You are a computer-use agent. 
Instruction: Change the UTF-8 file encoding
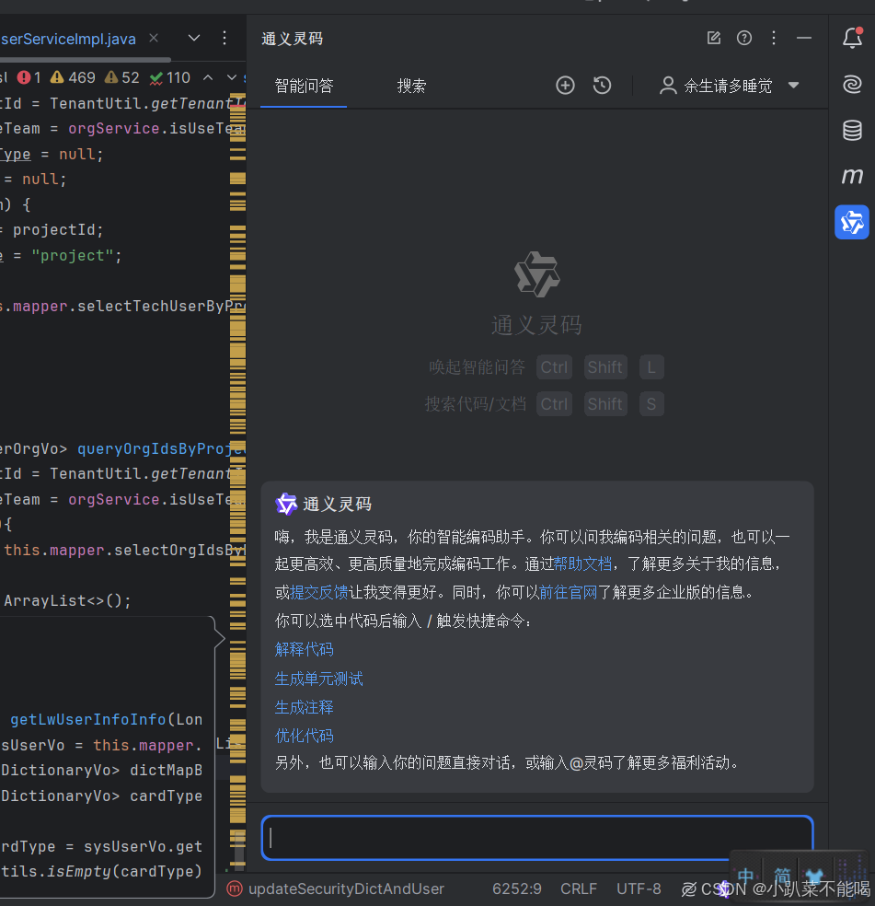[639, 889]
